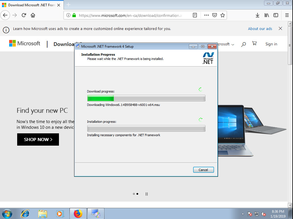Click the green padlock security icon

(x=74, y=15)
